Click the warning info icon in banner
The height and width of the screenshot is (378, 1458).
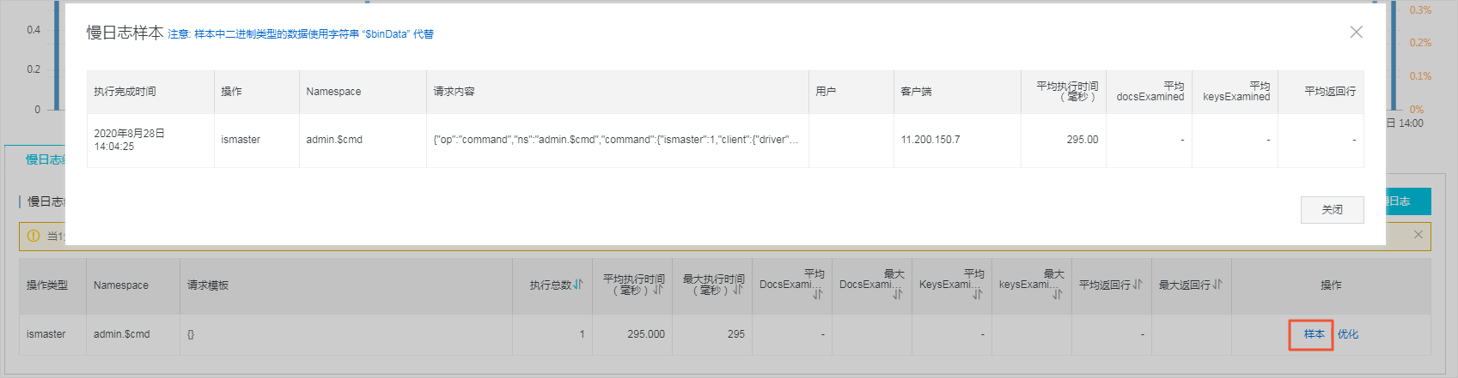coord(34,236)
